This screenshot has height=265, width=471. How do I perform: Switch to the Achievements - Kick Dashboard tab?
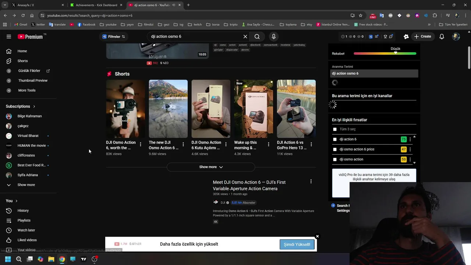point(96,5)
